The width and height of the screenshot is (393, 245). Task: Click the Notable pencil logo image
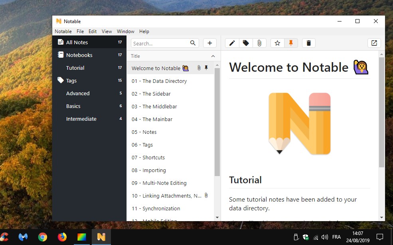tap(300, 123)
